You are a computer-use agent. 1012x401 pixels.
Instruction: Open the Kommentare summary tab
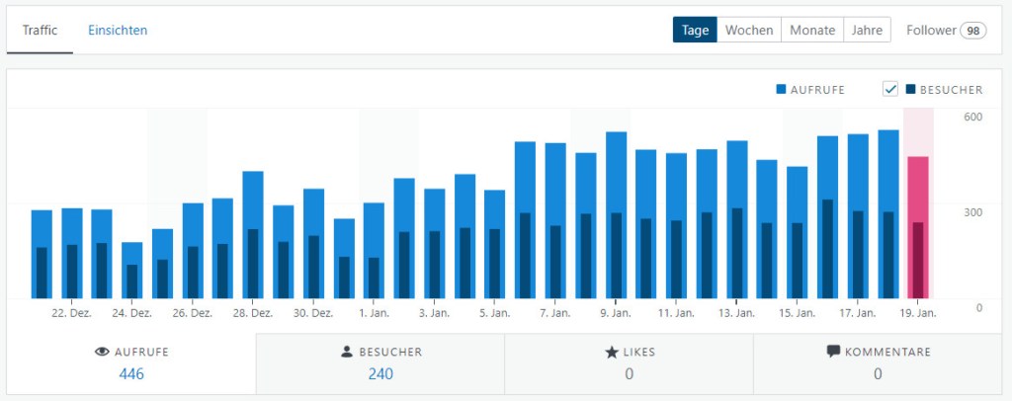(x=878, y=362)
